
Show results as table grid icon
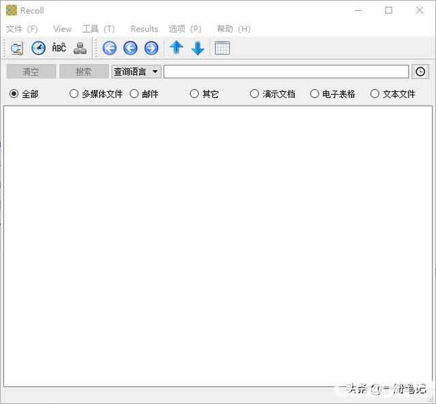[x=222, y=48]
